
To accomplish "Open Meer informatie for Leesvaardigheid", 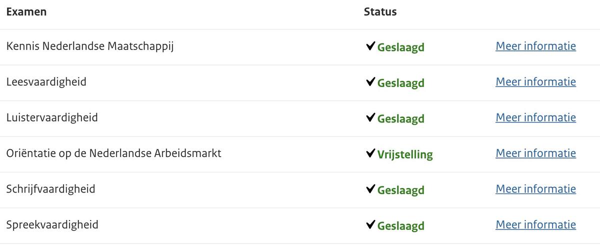I will tap(535, 82).
